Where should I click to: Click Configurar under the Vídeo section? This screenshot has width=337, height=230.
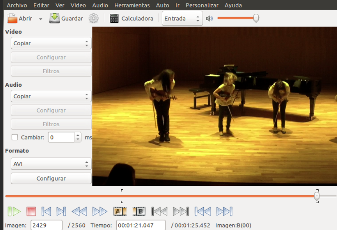tap(51, 57)
